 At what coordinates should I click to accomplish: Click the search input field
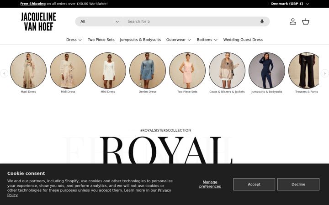click(191, 21)
